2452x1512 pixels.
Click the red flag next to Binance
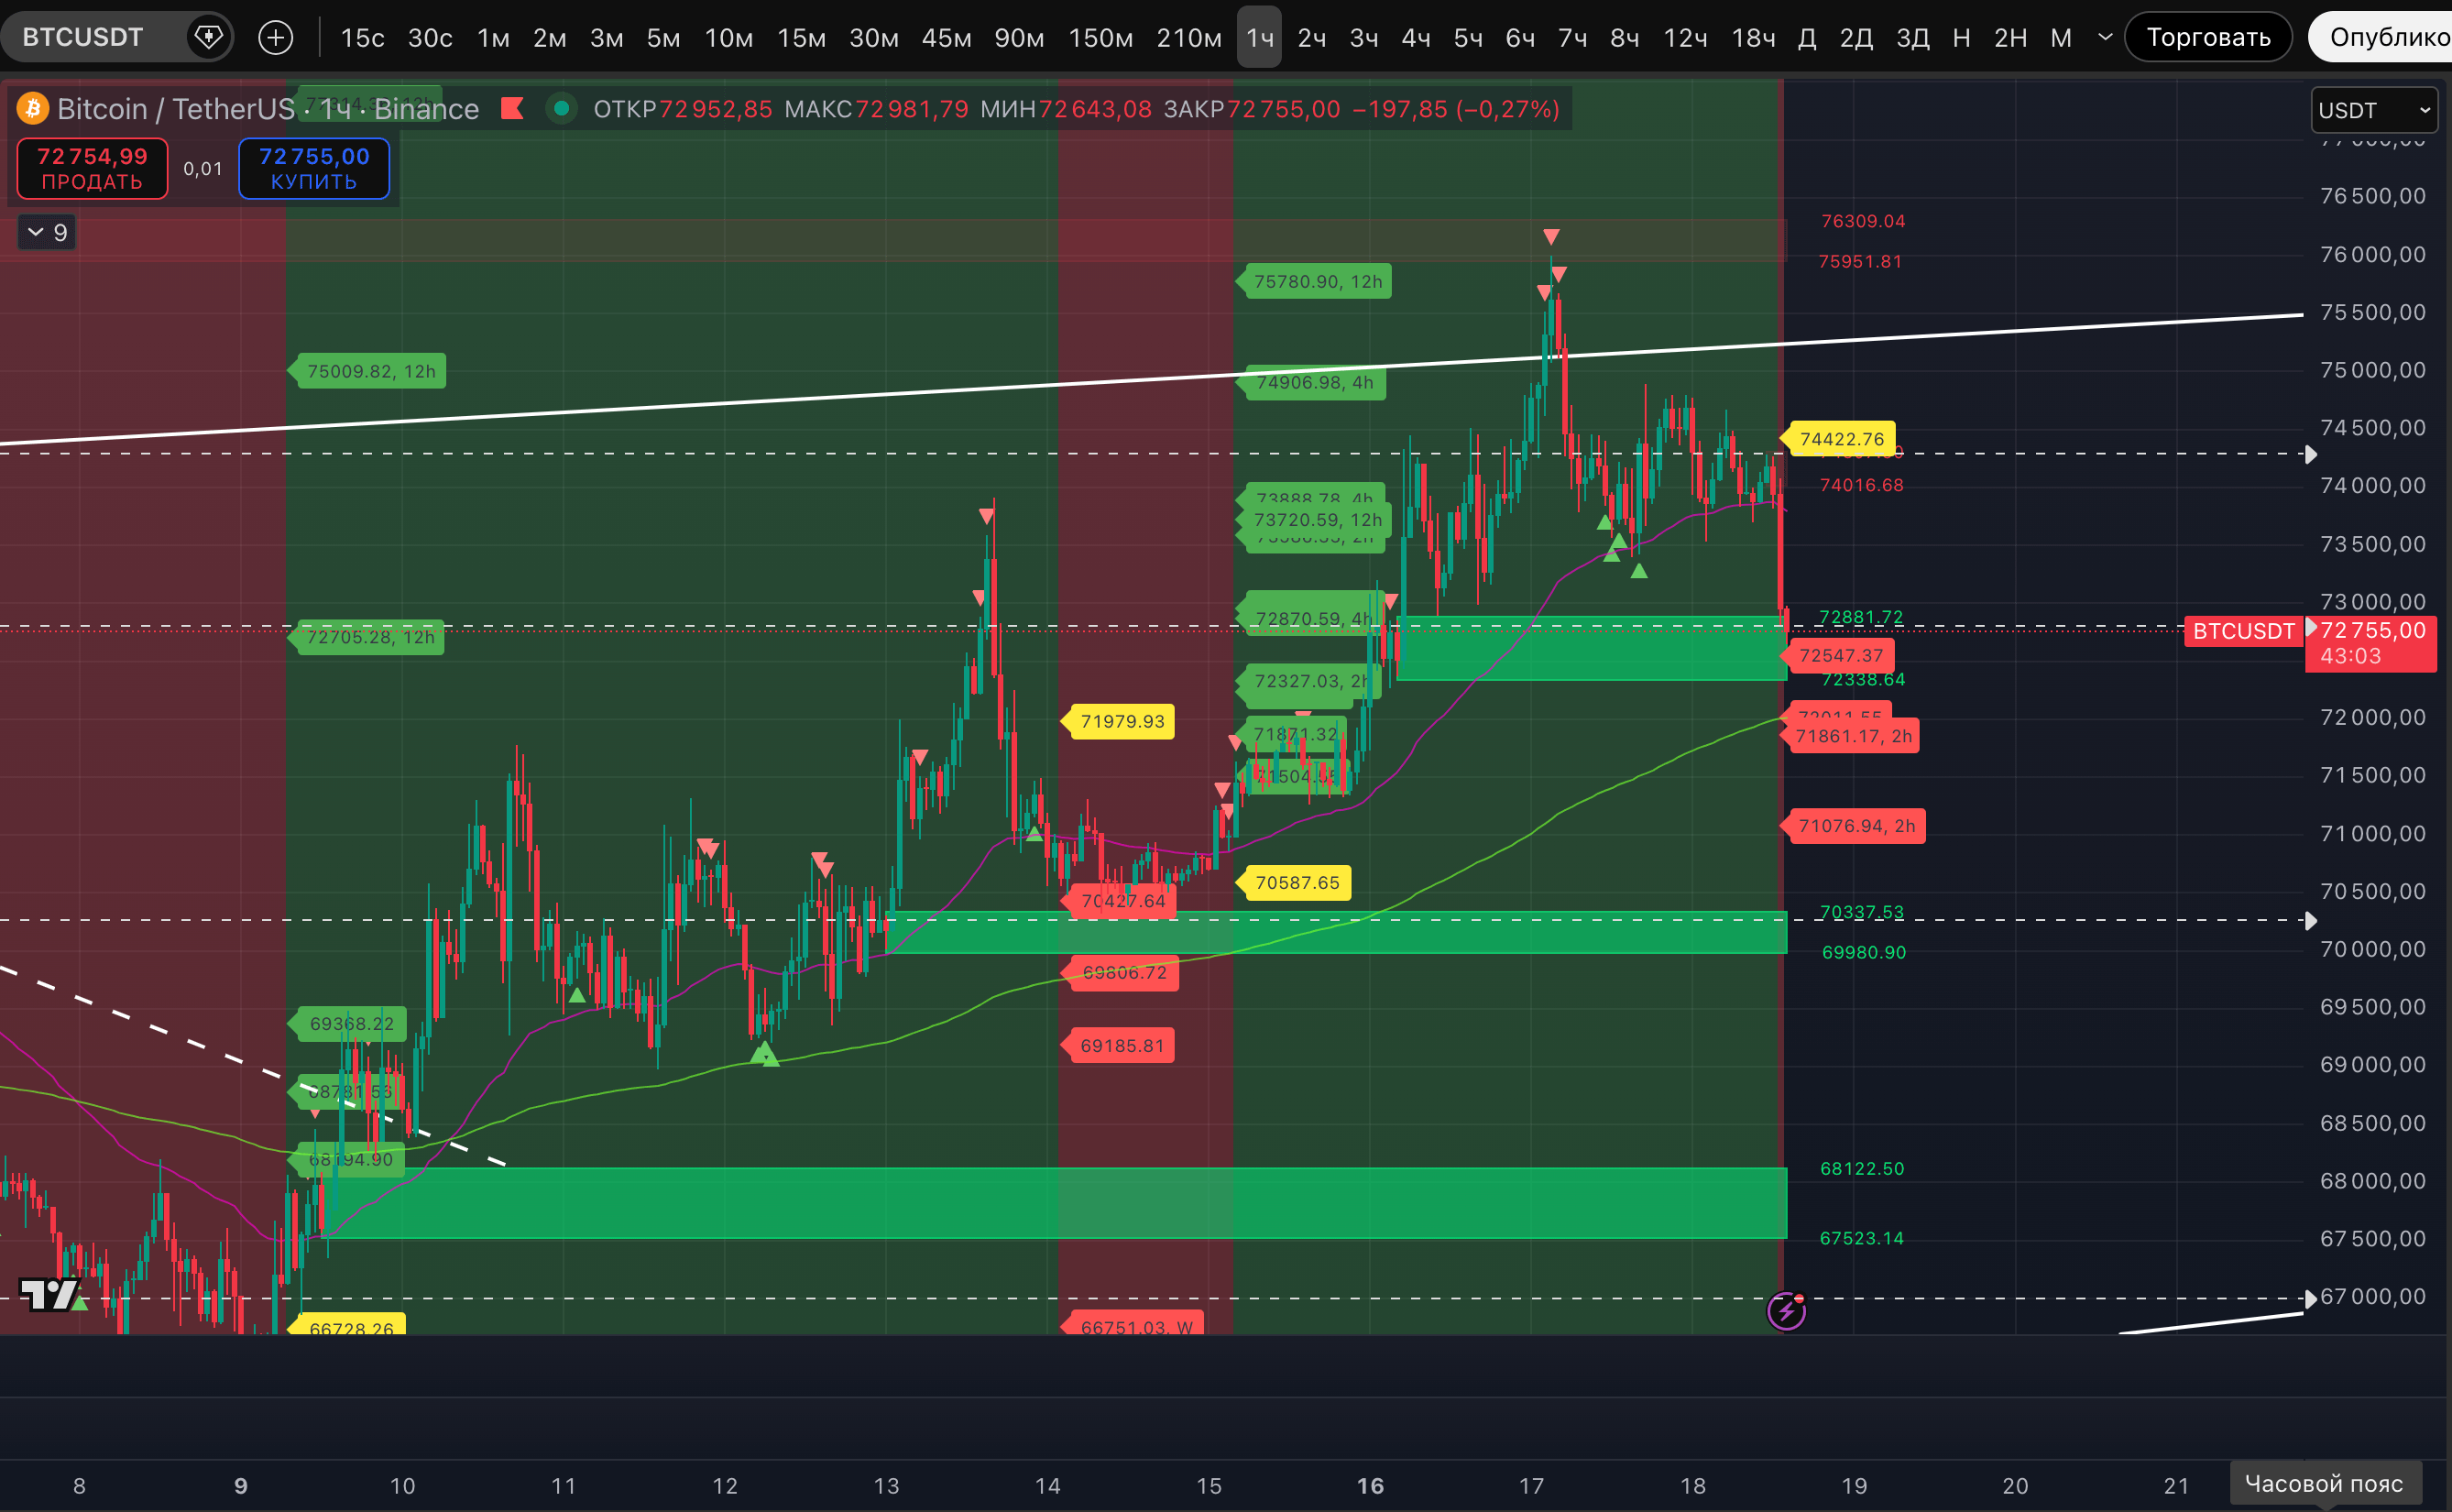[513, 108]
